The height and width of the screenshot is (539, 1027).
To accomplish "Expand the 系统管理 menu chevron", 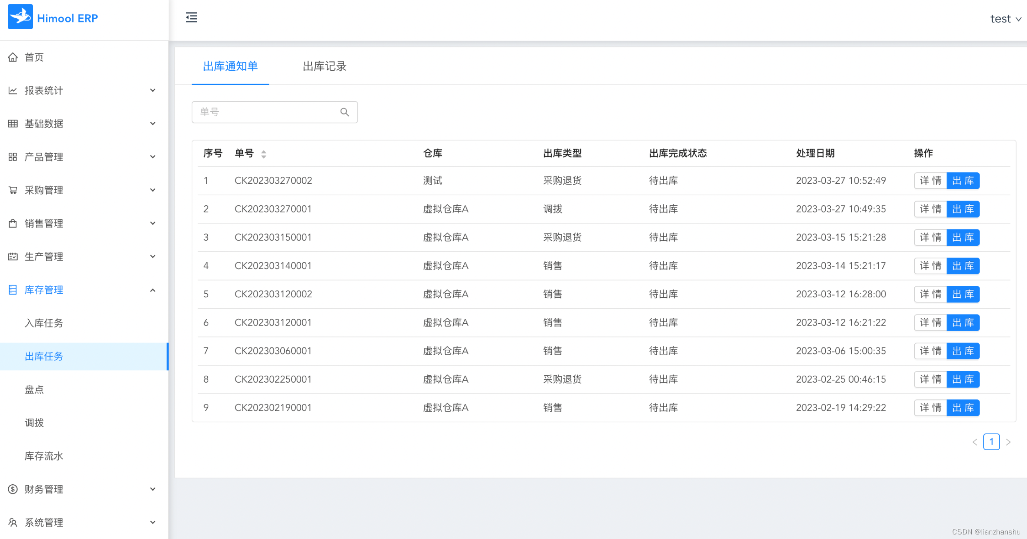I will 153,523.
